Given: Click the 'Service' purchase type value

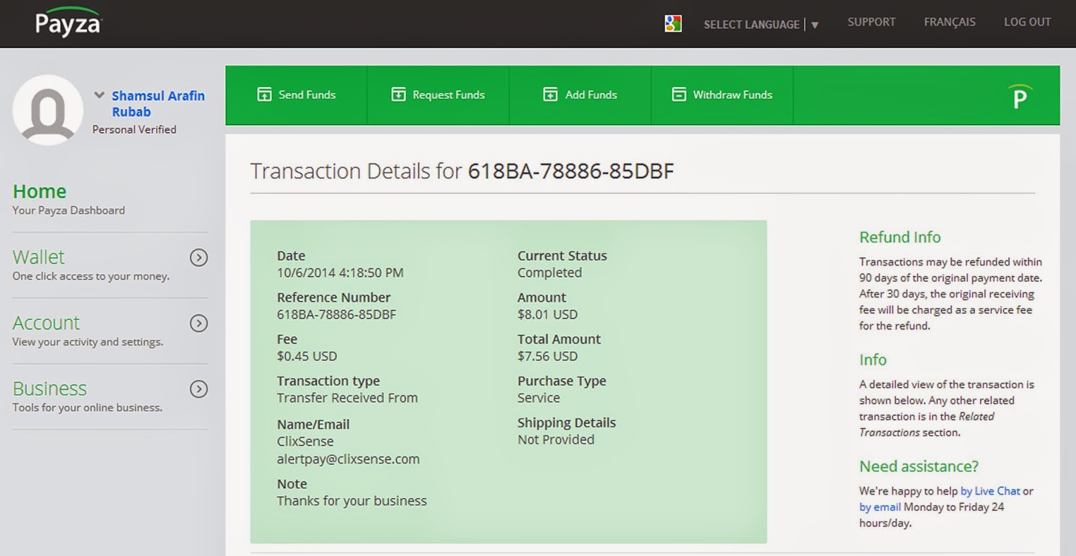Looking at the screenshot, I should click(539, 398).
